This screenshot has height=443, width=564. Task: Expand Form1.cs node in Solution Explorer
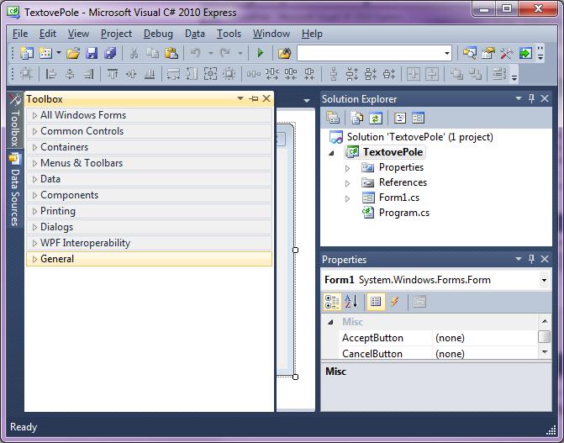point(347,198)
